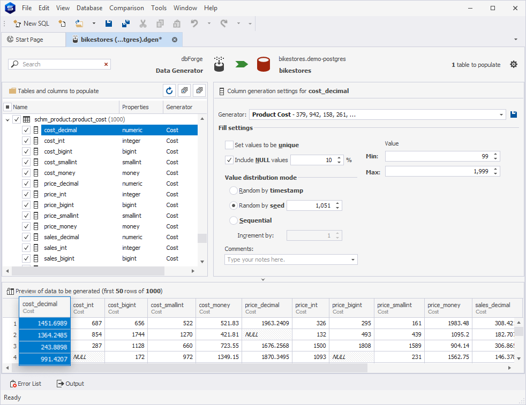Uncheck the schm_product.product_cost table checkbox
526x405 pixels.
coord(17,119)
